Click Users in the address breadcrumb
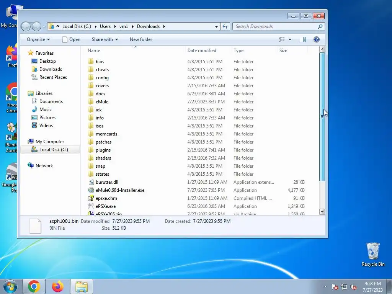This screenshot has width=392, height=294. pyautogui.click(x=105, y=26)
